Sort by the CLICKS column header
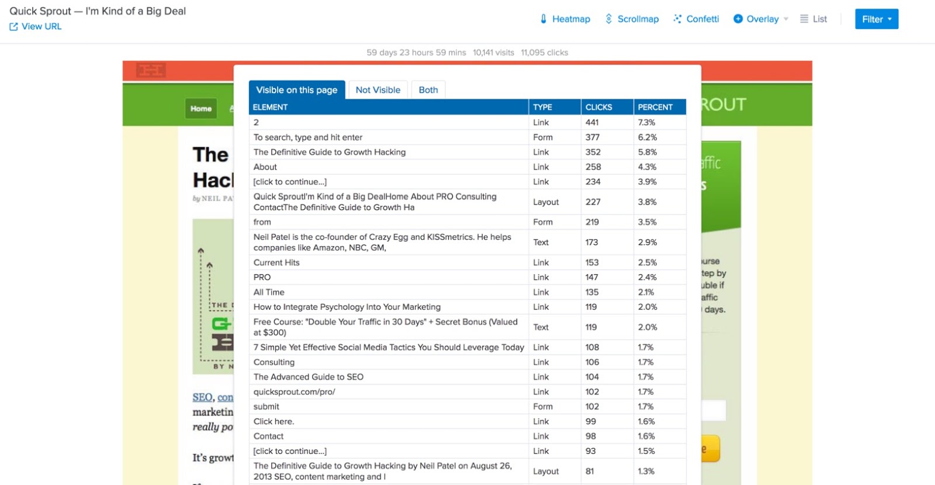Viewport: 935px width, 485px height. click(598, 108)
